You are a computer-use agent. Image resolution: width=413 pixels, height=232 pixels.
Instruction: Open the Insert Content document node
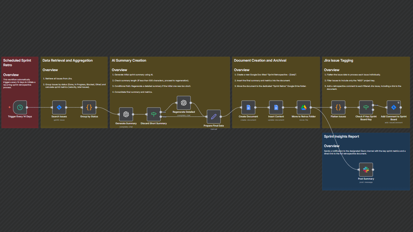[x=276, y=107]
